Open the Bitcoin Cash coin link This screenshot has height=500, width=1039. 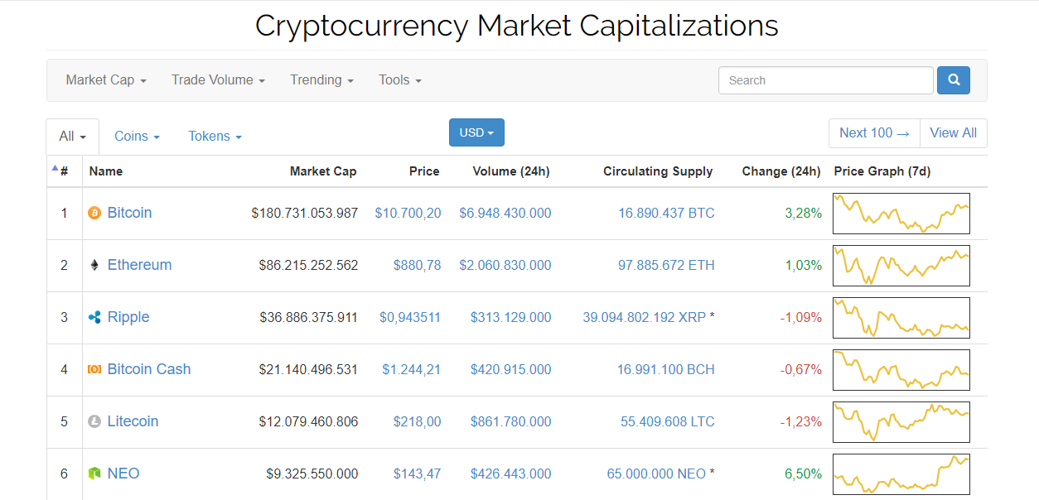pos(149,369)
